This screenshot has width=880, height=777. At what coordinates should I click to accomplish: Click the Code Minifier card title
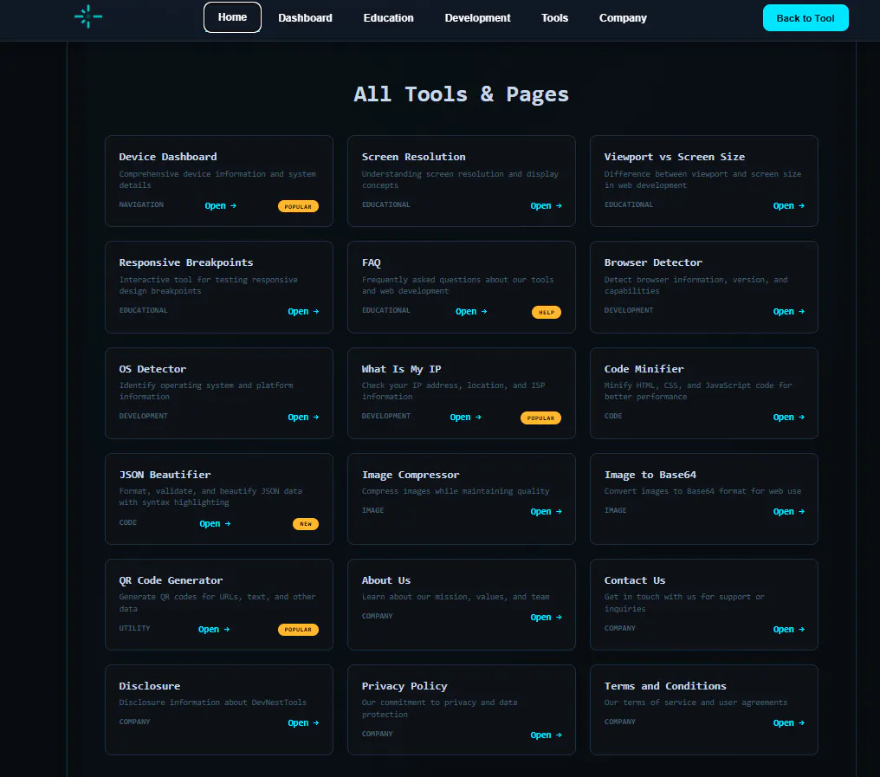pyautogui.click(x=644, y=369)
